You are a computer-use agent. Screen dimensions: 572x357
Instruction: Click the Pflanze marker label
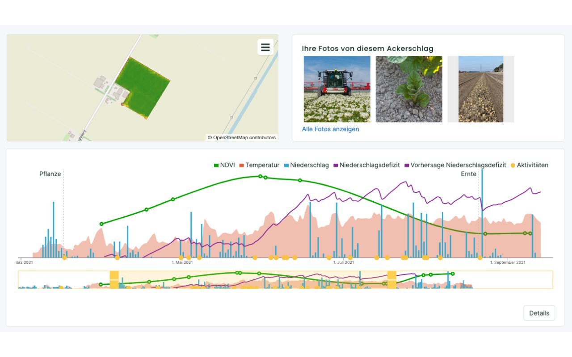tap(50, 174)
